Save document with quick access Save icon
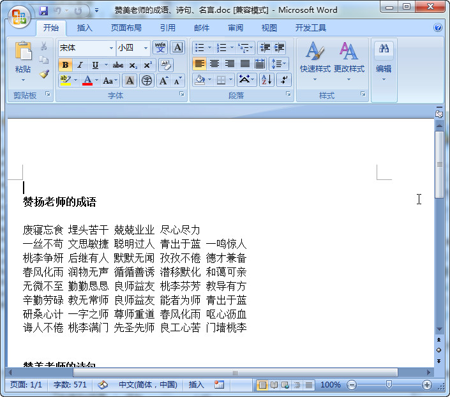Image resolution: width=450 pixels, height=397 pixels. (x=43, y=11)
